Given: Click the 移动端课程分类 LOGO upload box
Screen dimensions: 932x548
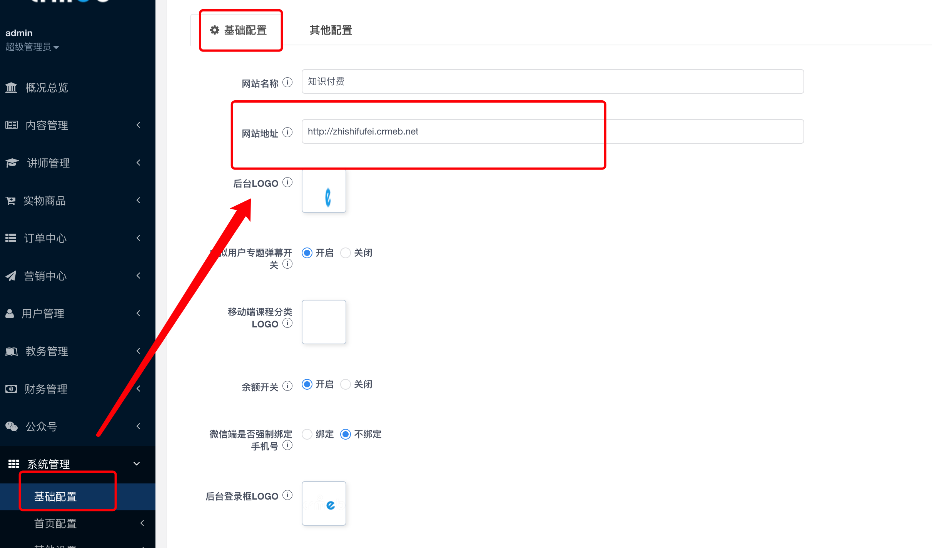Looking at the screenshot, I should click(324, 322).
